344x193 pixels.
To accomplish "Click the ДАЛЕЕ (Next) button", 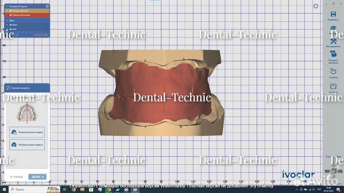I will (x=37, y=177).
